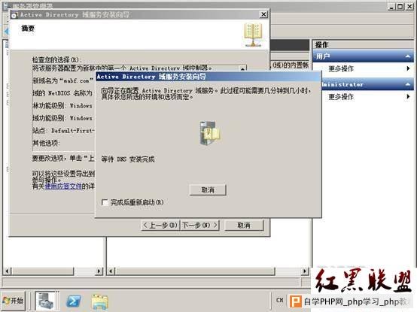417x312 pixels.
Task: Enable 完成后重新启动 checkbox
Action: pos(105,202)
